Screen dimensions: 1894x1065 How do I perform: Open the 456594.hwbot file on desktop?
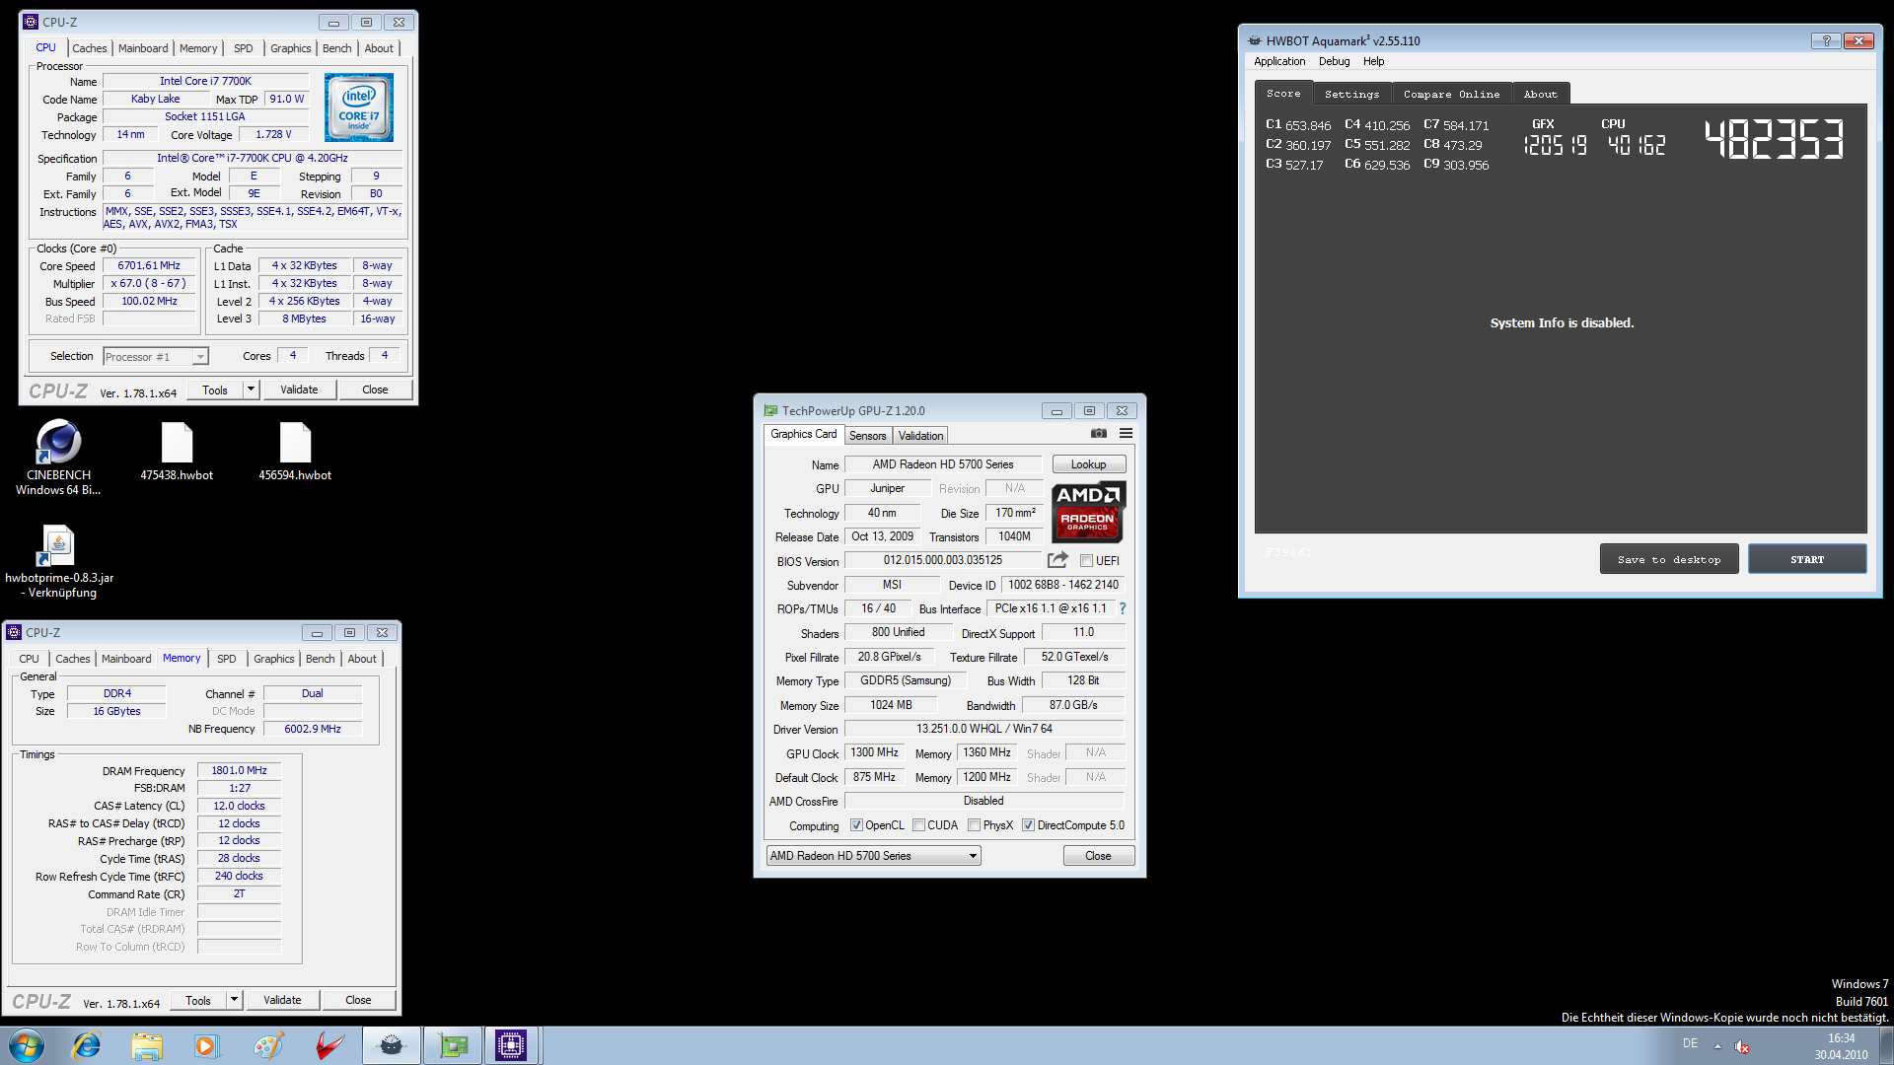click(x=295, y=452)
